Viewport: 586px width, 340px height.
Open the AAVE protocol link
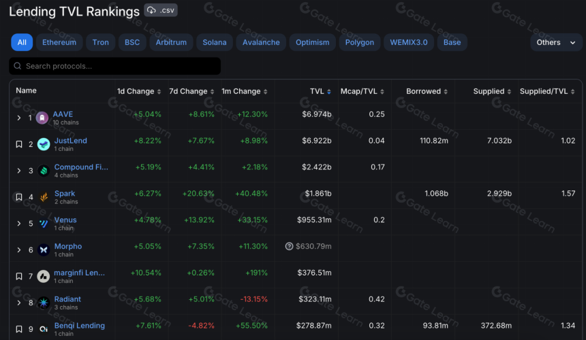63,114
